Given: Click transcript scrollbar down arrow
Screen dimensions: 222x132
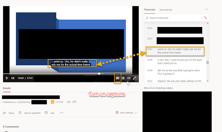Looking at the screenshot, I should click(x=207, y=81).
